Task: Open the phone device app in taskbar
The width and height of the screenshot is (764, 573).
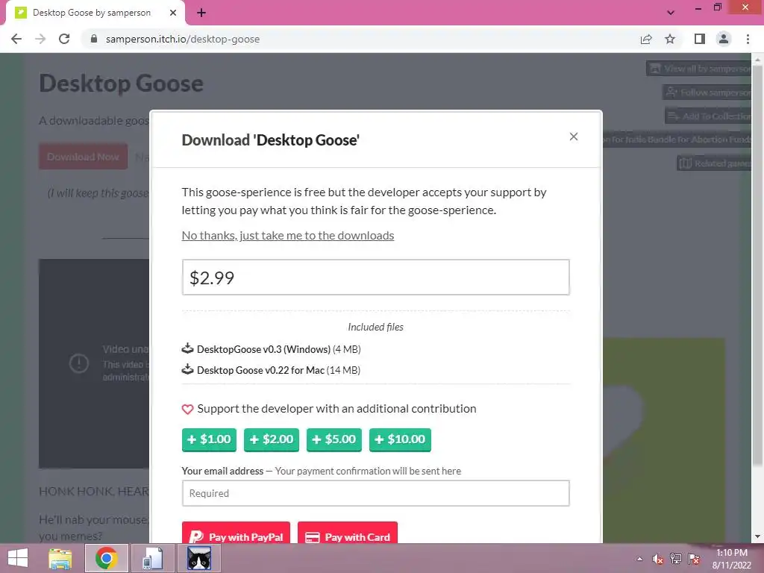Action: (x=153, y=558)
